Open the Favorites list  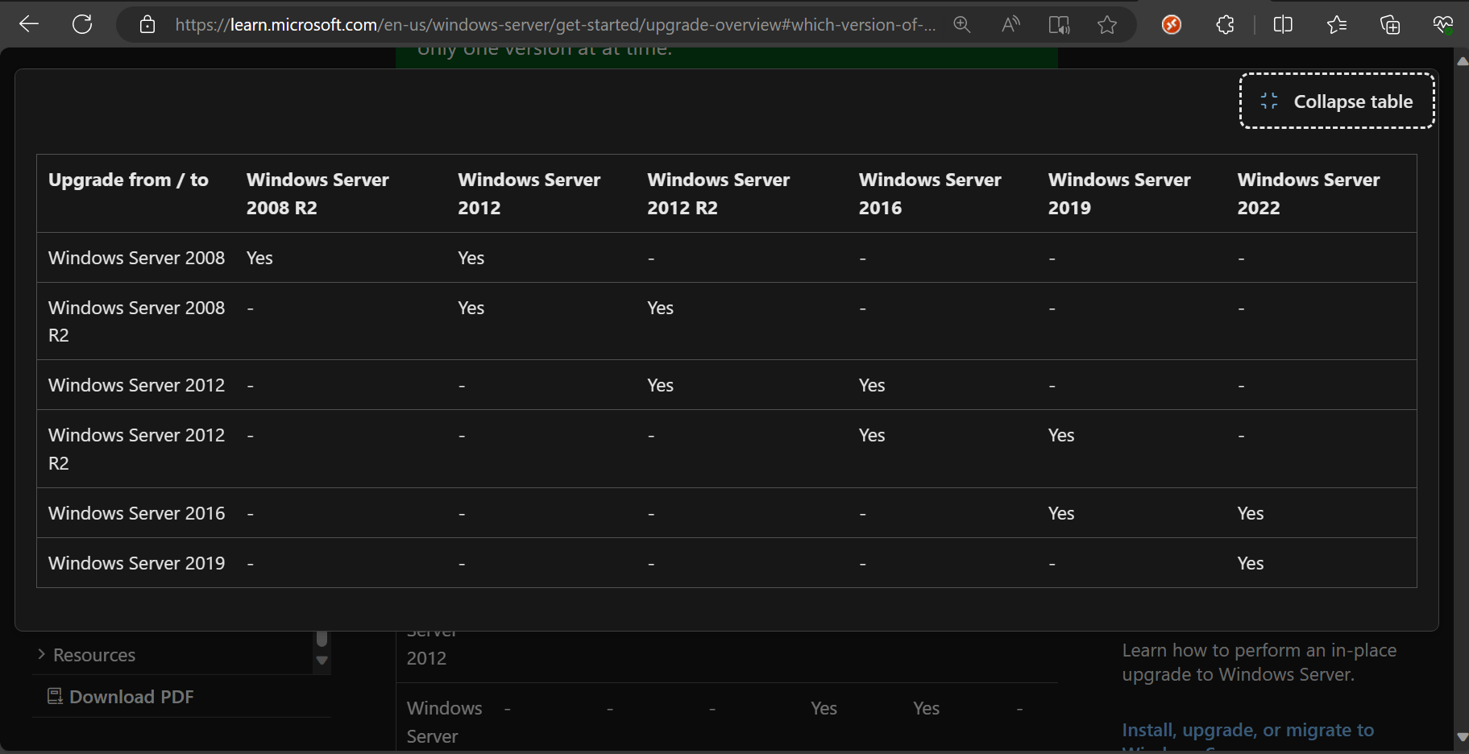click(x=1337, y=25)
